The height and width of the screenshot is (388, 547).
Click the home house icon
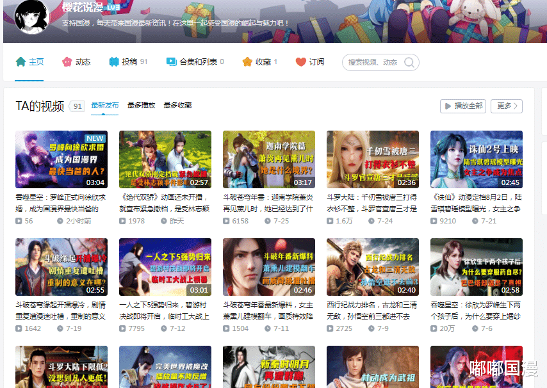(20, 61)
